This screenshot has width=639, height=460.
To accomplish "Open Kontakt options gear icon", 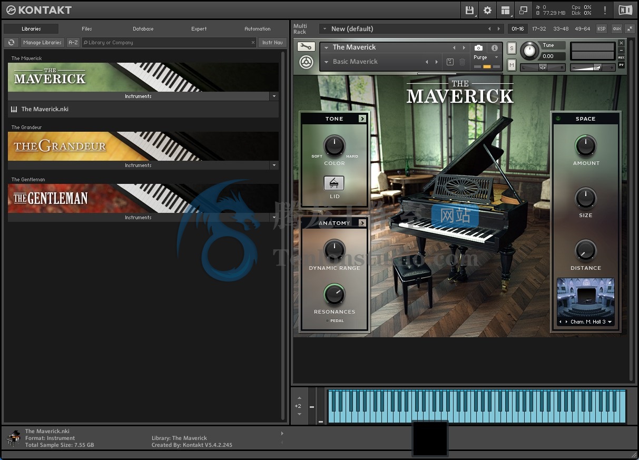I will click(488, 10).
